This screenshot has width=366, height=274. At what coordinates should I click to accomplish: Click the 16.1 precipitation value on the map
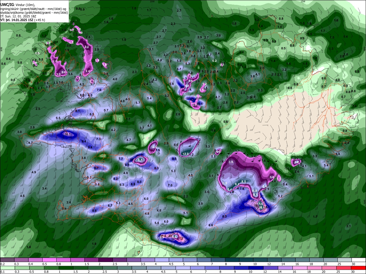[x=67, y=134]
